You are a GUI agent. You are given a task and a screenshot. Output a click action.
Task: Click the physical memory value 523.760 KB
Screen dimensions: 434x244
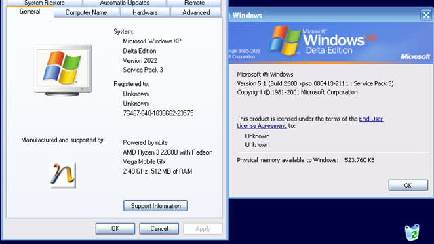click(x=359, y=160)
